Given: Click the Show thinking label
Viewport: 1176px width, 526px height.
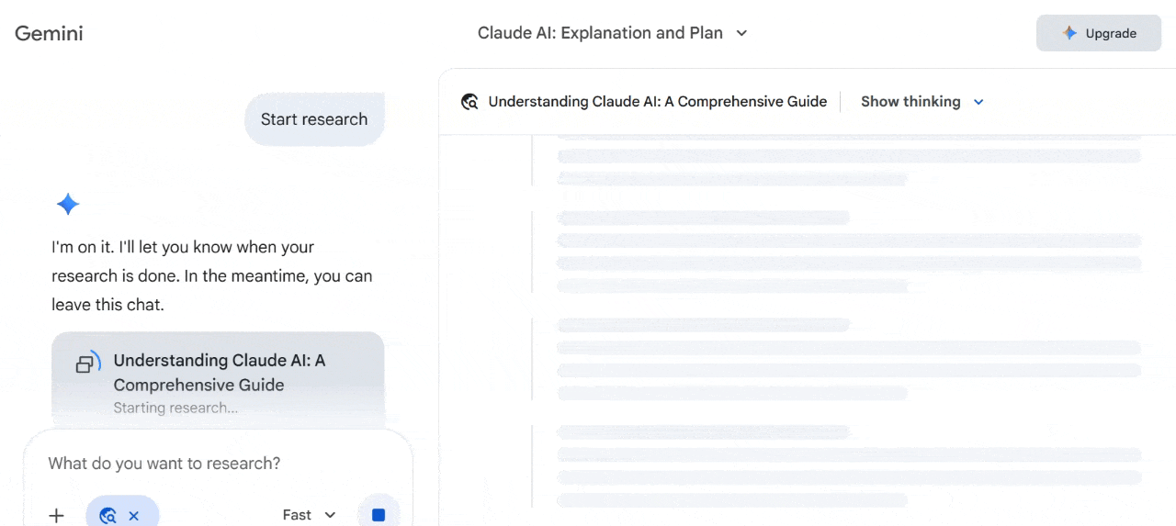Looking at the screenshot, I should tap(910, 102).
